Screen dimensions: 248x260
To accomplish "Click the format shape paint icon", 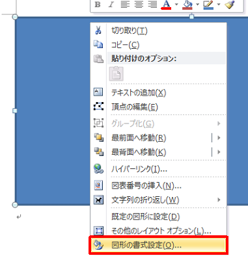I will click(x=98, y=245).
